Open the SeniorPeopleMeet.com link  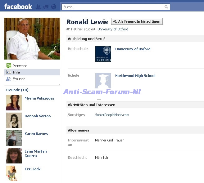click(112, 115)
